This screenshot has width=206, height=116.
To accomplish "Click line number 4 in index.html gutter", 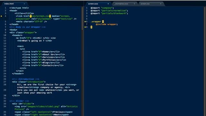I will coord(5,16).
